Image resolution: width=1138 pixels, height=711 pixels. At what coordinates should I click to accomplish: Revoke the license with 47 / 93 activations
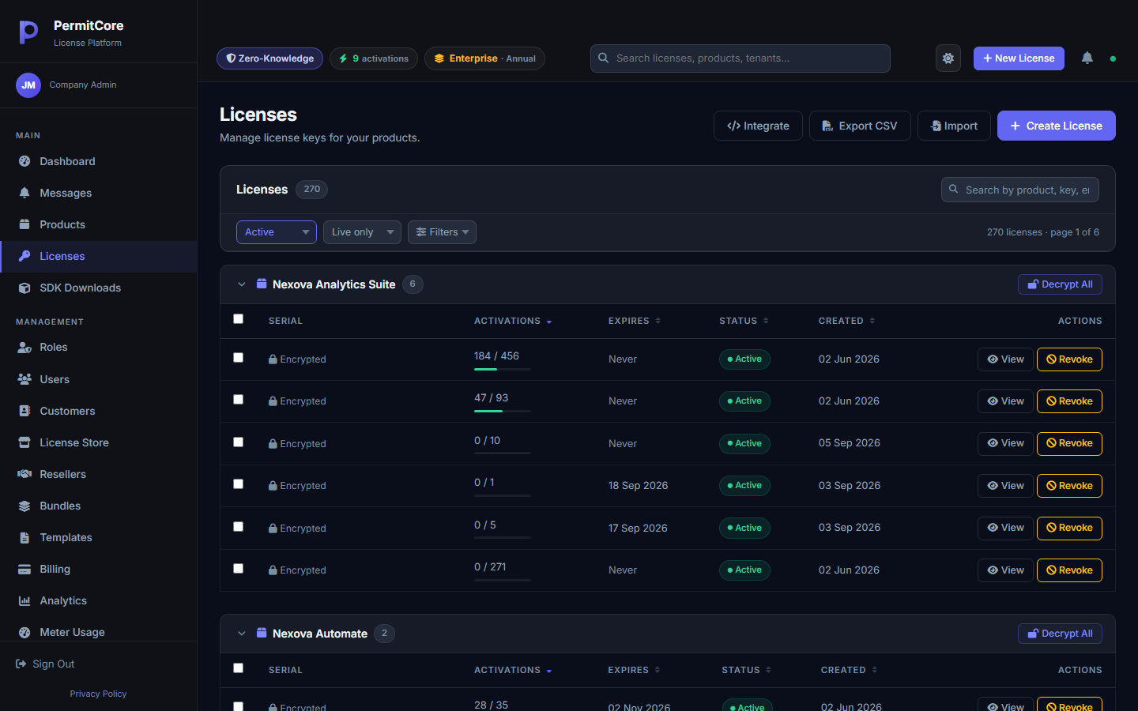1069,401
